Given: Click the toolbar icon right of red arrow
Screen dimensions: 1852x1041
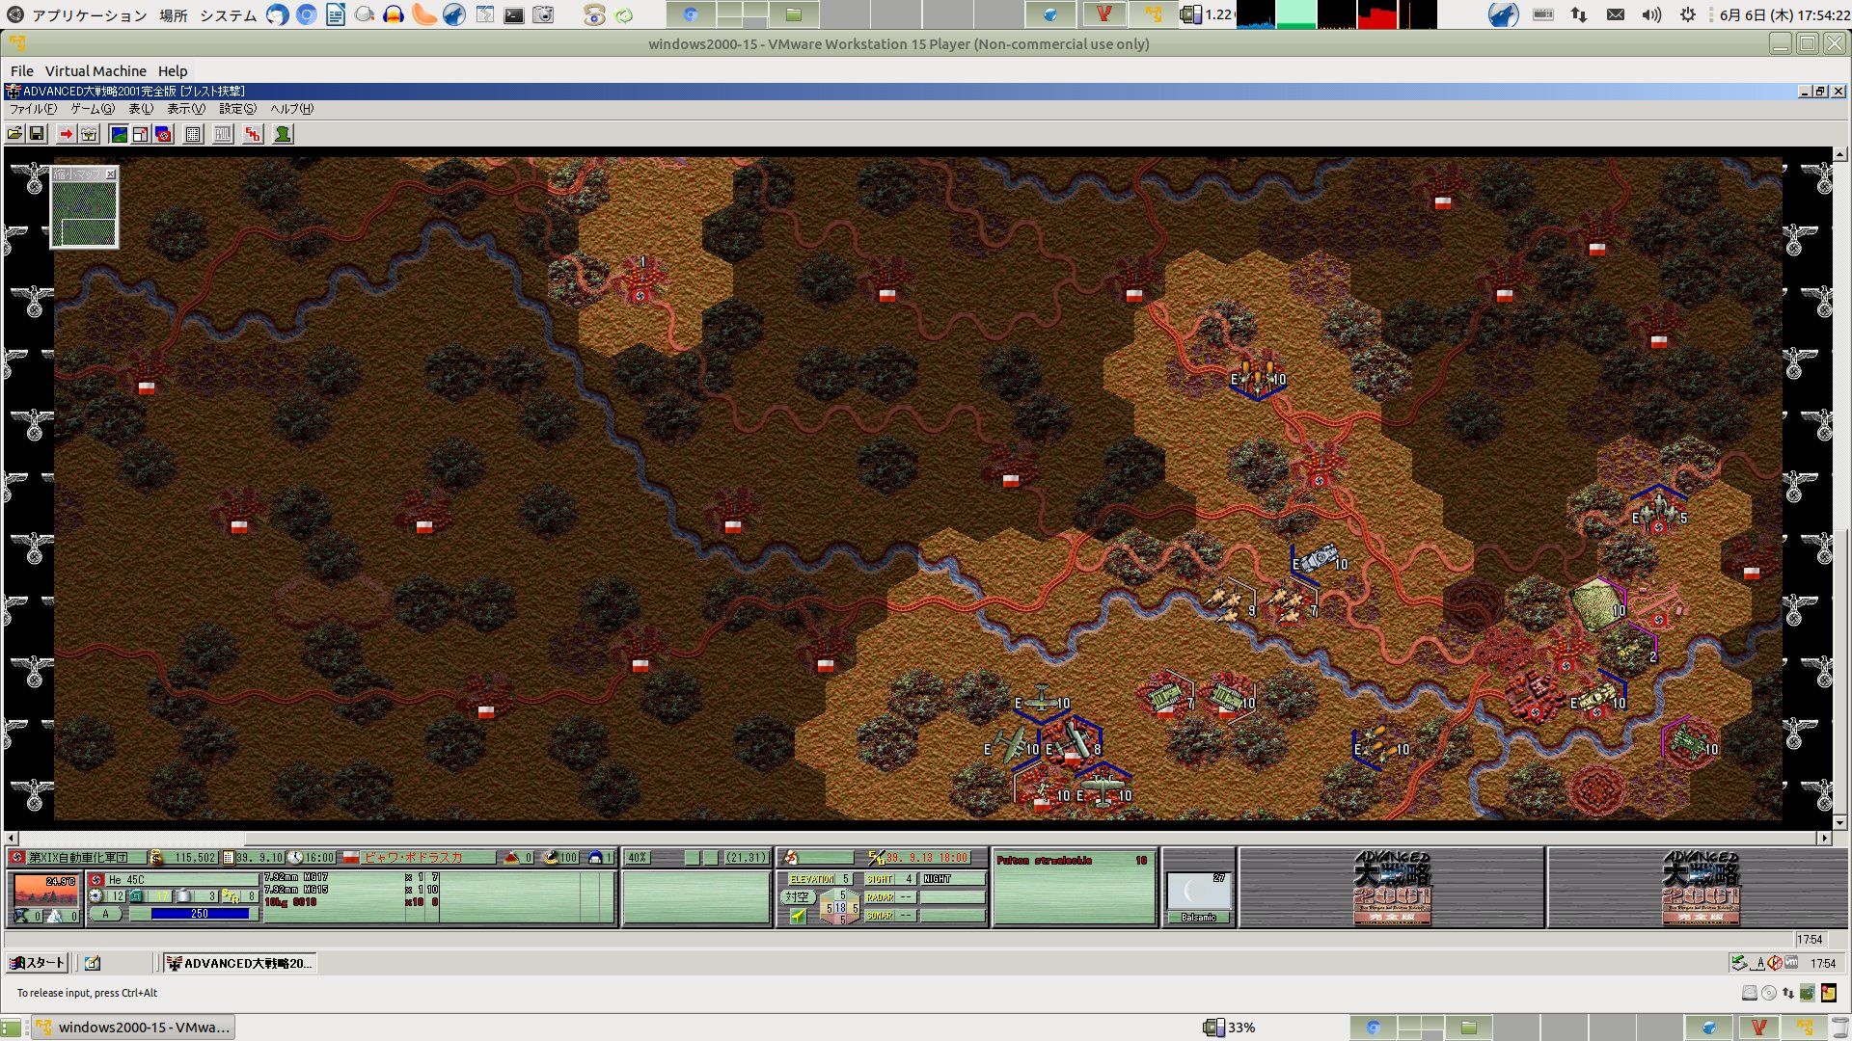Looking at the screenshot, I should [x=89, y=134].
